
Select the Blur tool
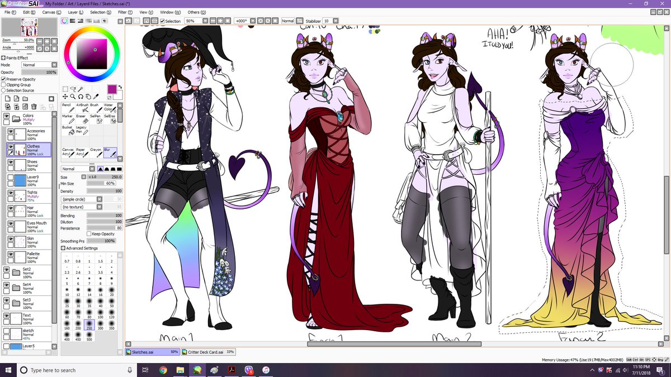tap(110, 152)
